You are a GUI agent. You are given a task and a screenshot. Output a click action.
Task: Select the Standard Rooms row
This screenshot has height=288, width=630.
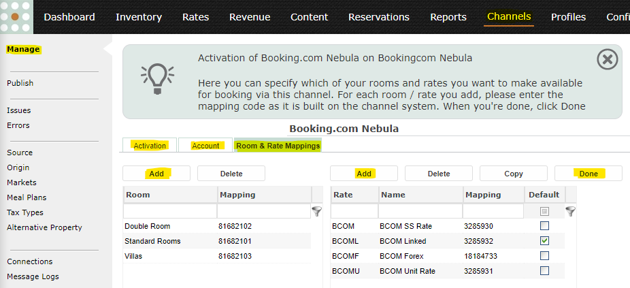(217, 241)
